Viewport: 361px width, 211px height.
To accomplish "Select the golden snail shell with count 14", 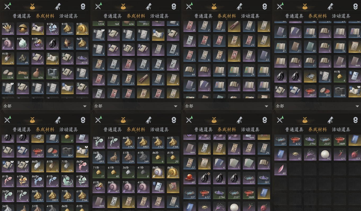I will pos(82,29).
